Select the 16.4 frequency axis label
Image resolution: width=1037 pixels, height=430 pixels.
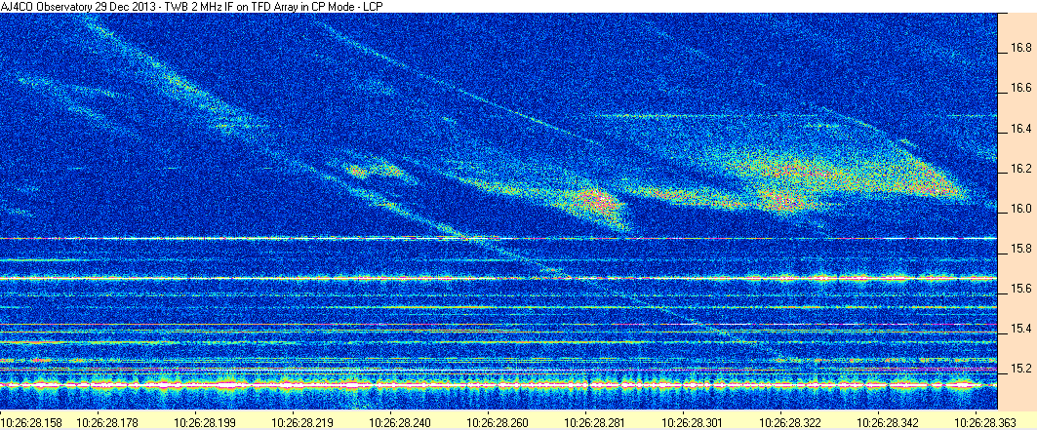tap(1020, 128)
